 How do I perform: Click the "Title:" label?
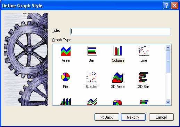coord(56,30)
